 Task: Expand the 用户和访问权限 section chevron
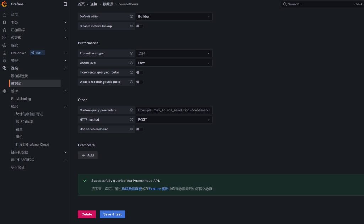tap(65, 160)
